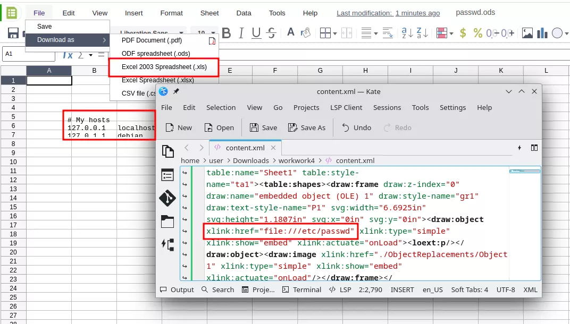Open Kate's Documents sidebar icon
This screenshot has width=570, height=324.
[x=167, y=151]
